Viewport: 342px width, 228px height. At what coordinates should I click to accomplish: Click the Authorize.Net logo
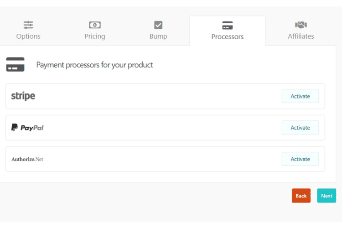27,159
